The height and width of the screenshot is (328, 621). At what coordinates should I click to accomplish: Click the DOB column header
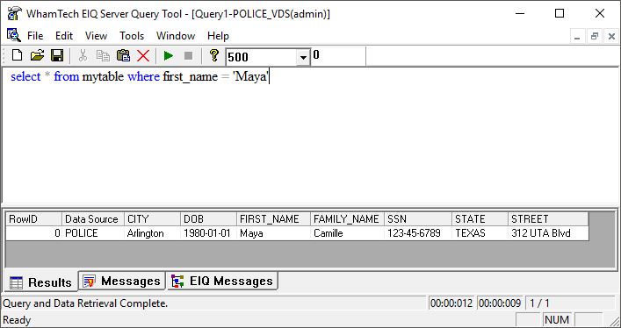click(209, 219)
